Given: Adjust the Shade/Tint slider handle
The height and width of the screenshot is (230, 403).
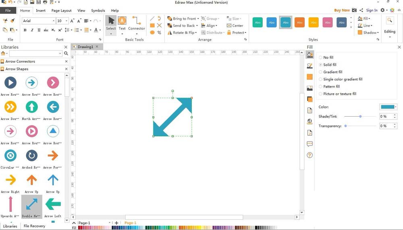Looking at the screenshot, I should pyautogui.click(x=360, y=116).
